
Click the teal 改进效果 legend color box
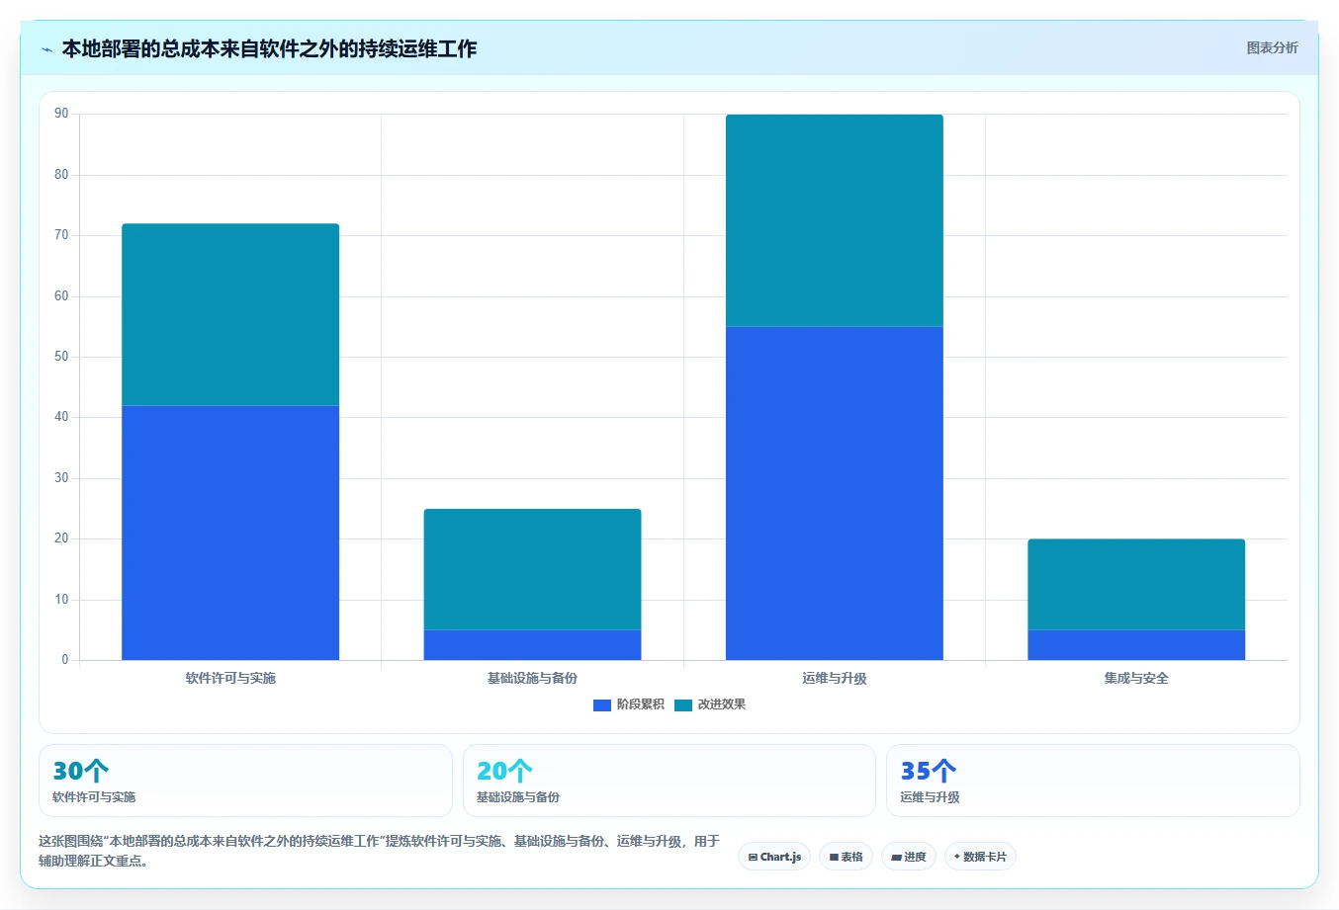point(683,705)
